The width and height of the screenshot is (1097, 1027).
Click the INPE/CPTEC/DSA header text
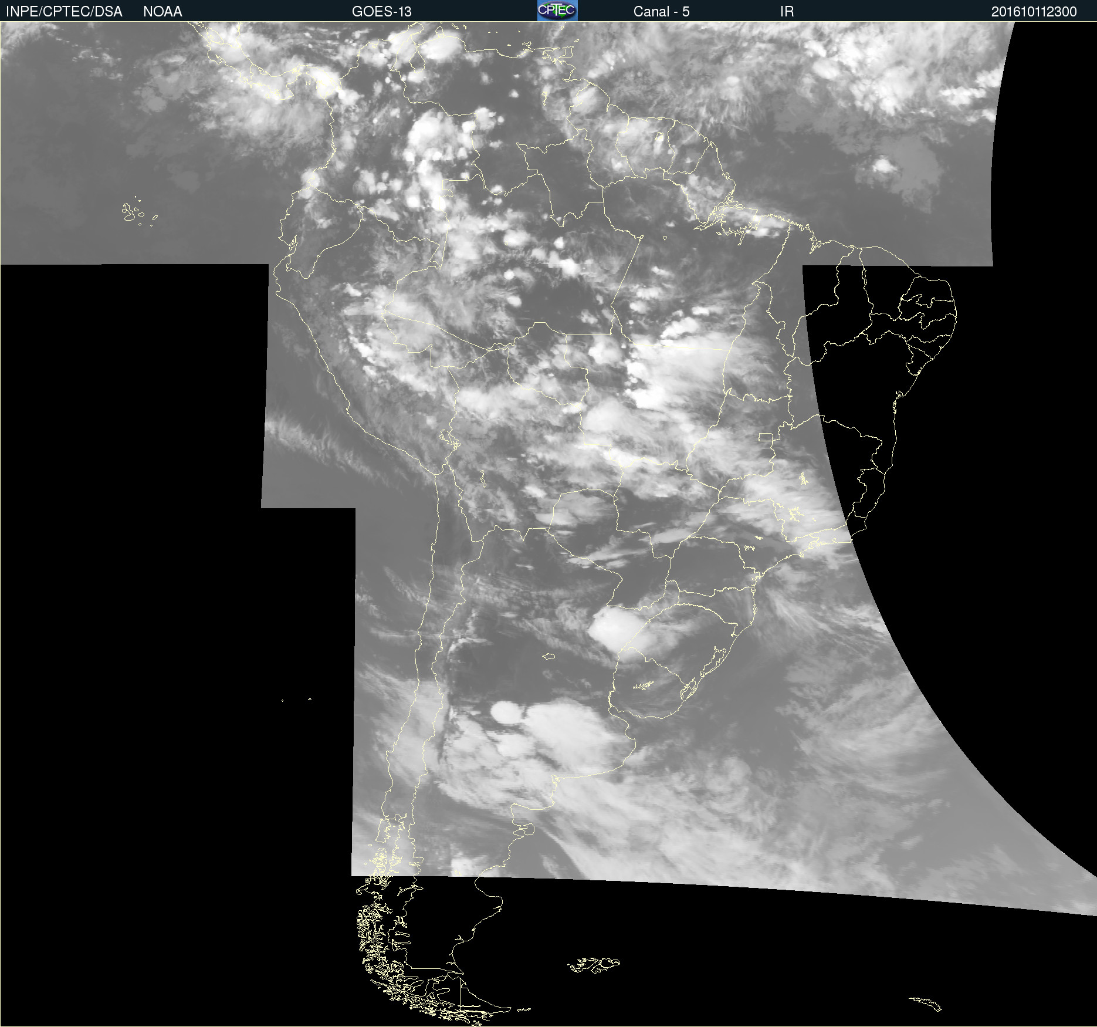pyautogui.click(x=64, y=12)
